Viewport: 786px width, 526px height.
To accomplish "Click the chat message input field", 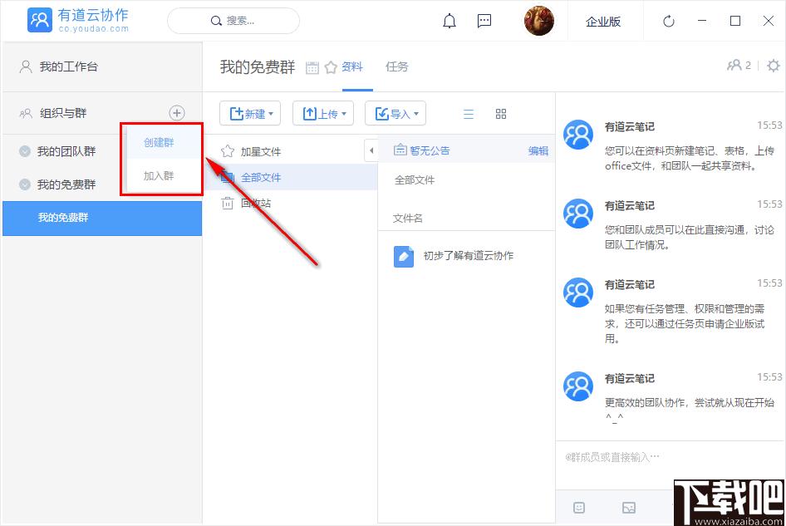I will pos(671,465).
